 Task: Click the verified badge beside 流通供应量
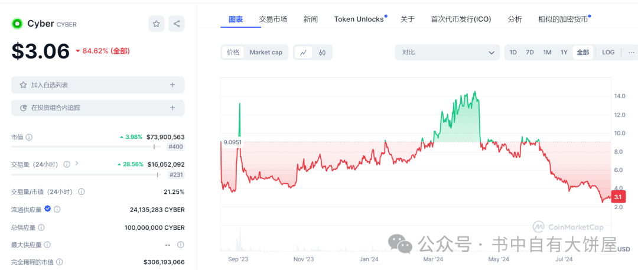pyautogui.click(x=48, y=209)
